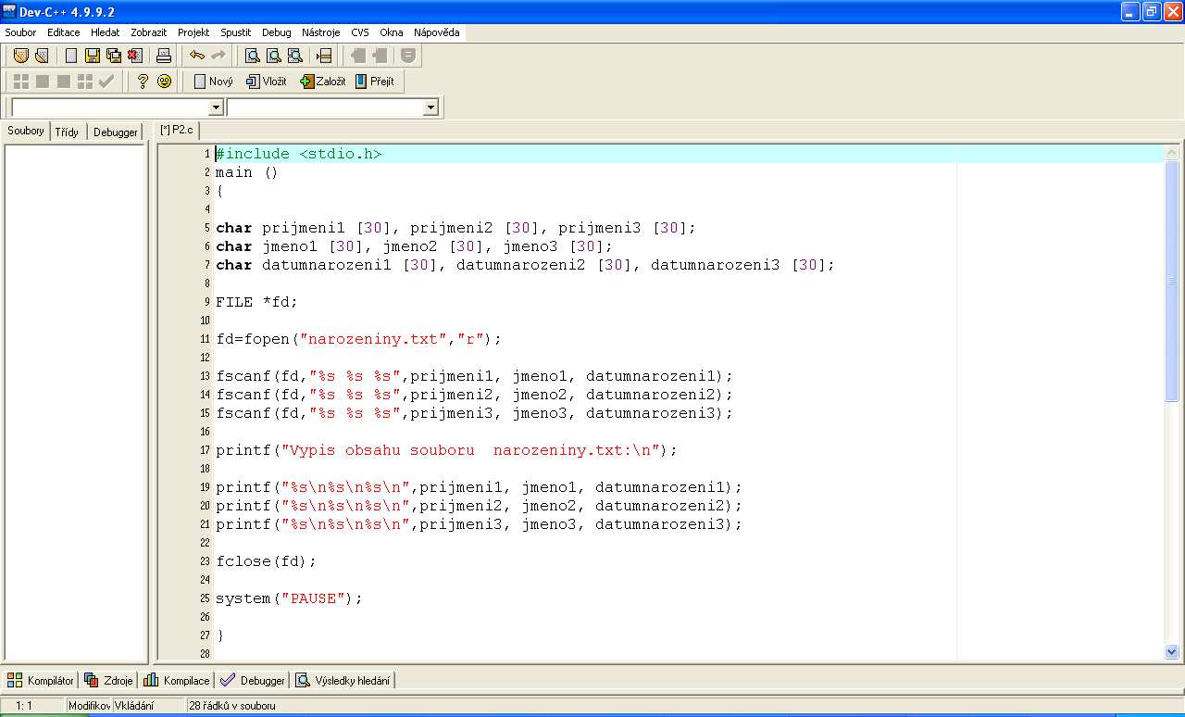1185x717 pixels.
Task: Open the Zobrazit menu
Action: [x=148, y=32]
